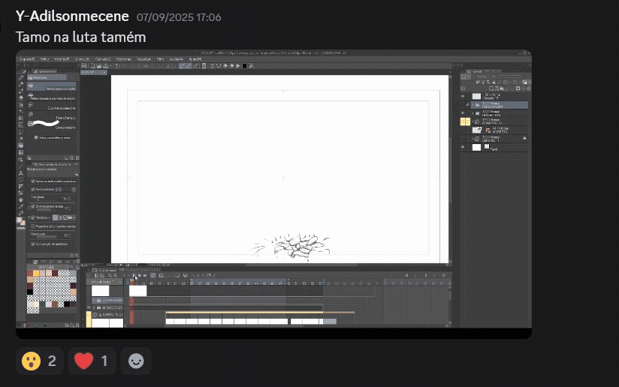Click the New raster layer icon in Layers panel
Viewport: 619px width, 387px height.
(492, 88)
